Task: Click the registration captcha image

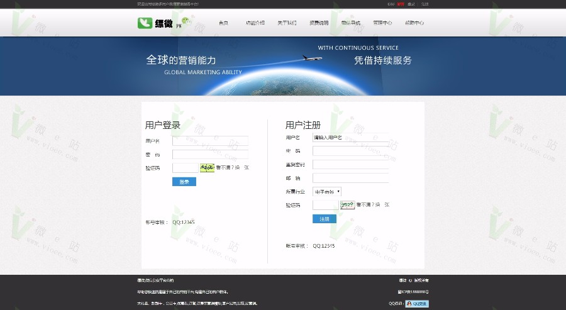Action: (348, 205)
